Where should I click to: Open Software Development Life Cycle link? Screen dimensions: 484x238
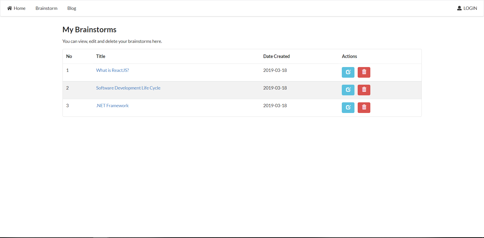[128, 88]
